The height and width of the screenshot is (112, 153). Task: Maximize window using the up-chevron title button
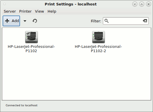pos(142,4)
